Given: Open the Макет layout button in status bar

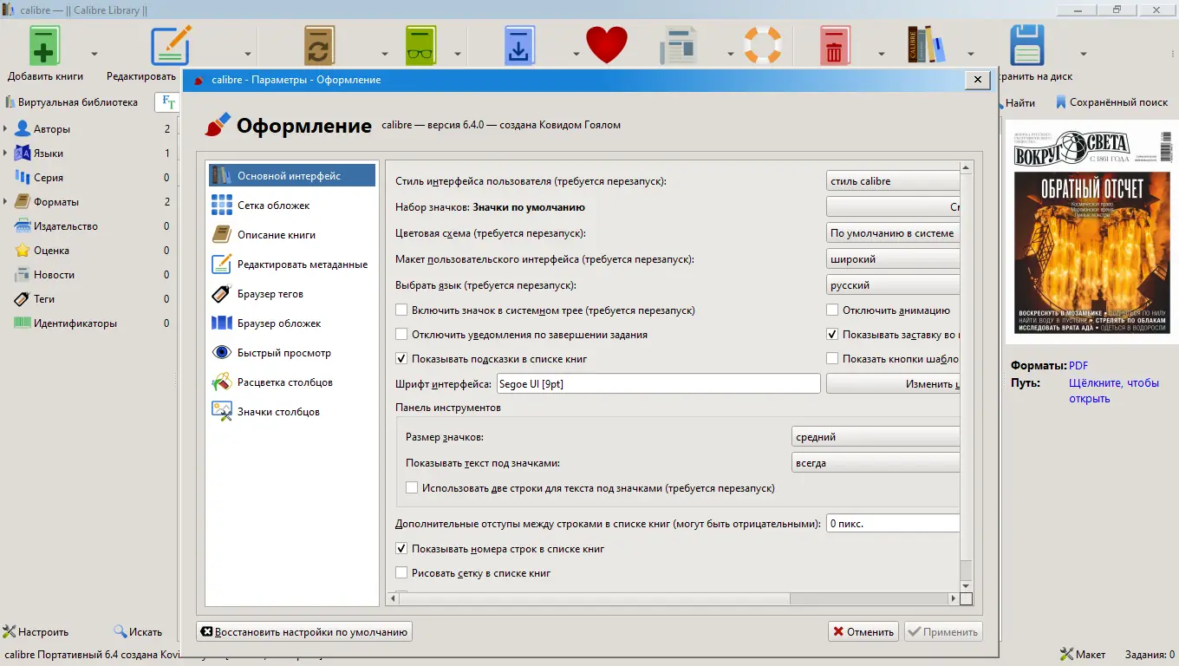Looking at the screenshot, I should coord(1083,655).
